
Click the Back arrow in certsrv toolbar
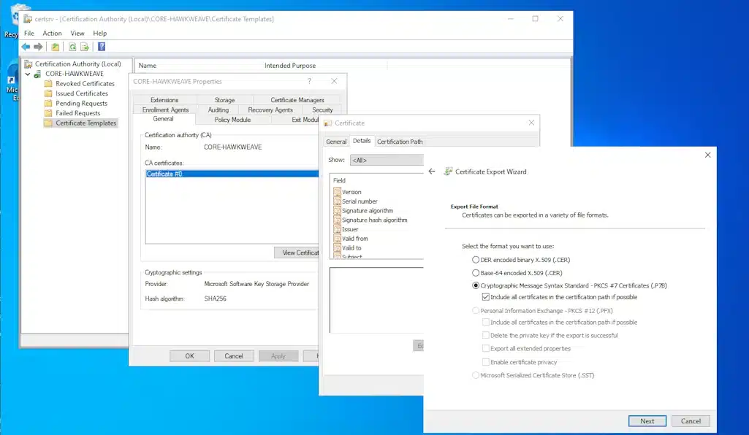click(26, 47)
